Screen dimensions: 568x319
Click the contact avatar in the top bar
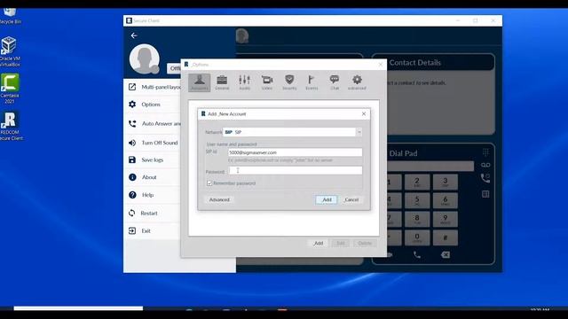pyautogui.click(x=242, y=35)
